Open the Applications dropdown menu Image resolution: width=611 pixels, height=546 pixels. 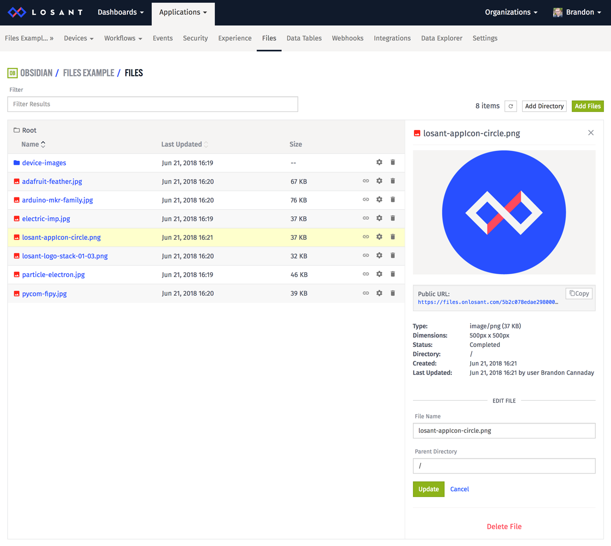183,12
